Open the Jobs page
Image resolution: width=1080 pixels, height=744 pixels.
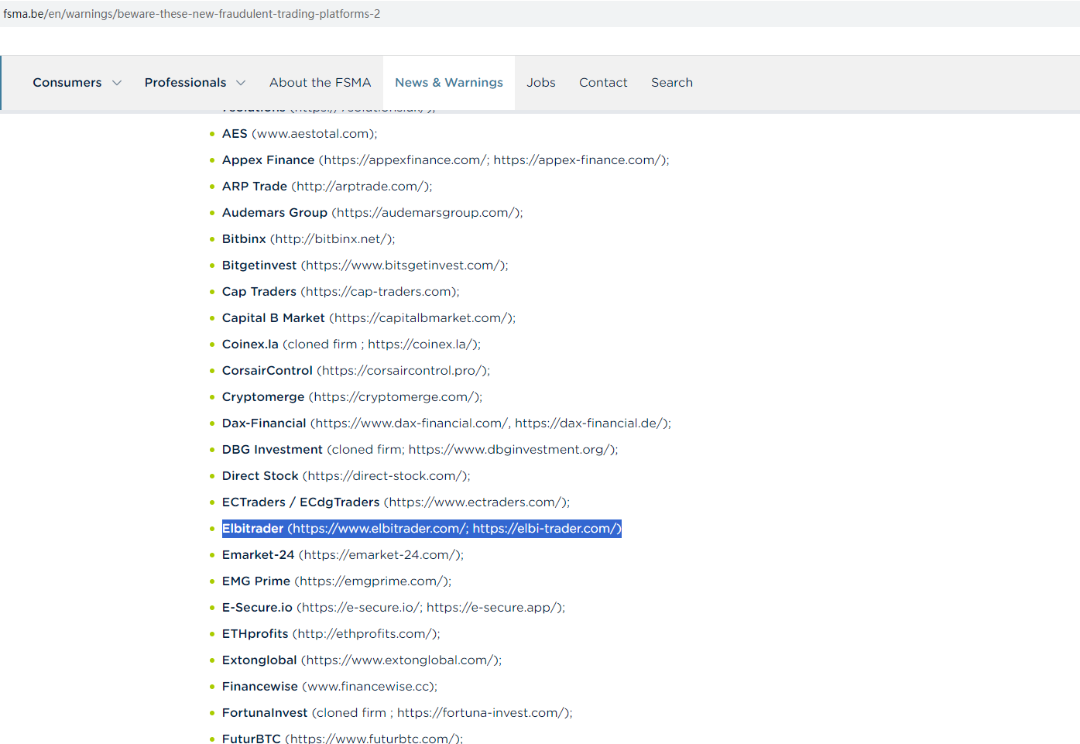[540, 83]
